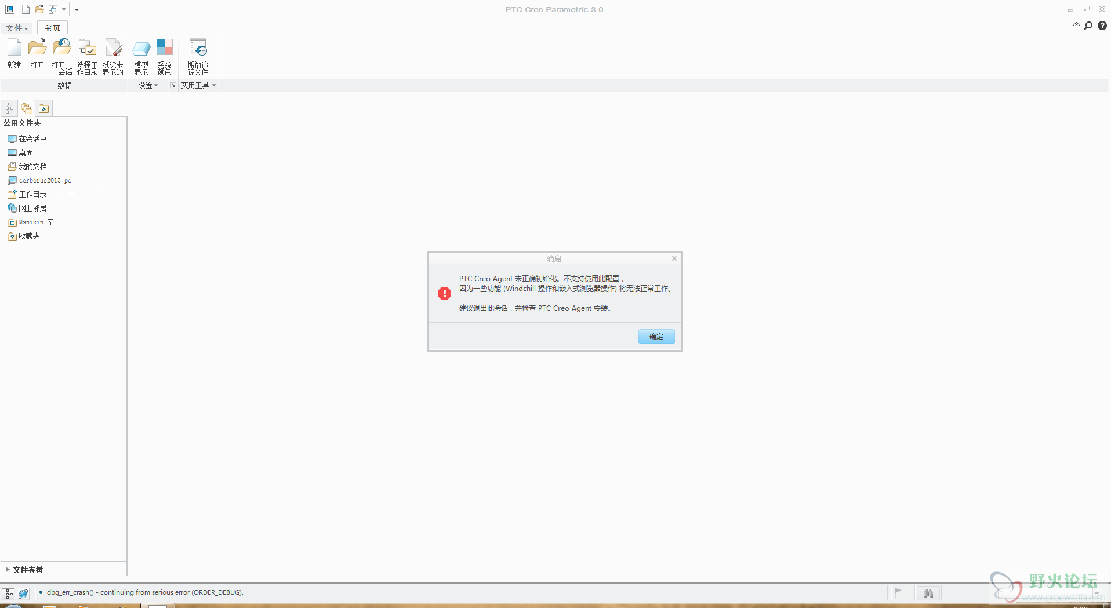Click 确定 to dismiss the message dialog

[656, 337]
